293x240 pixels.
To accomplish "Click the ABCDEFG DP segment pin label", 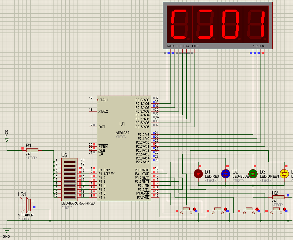I will pos(183,46).
